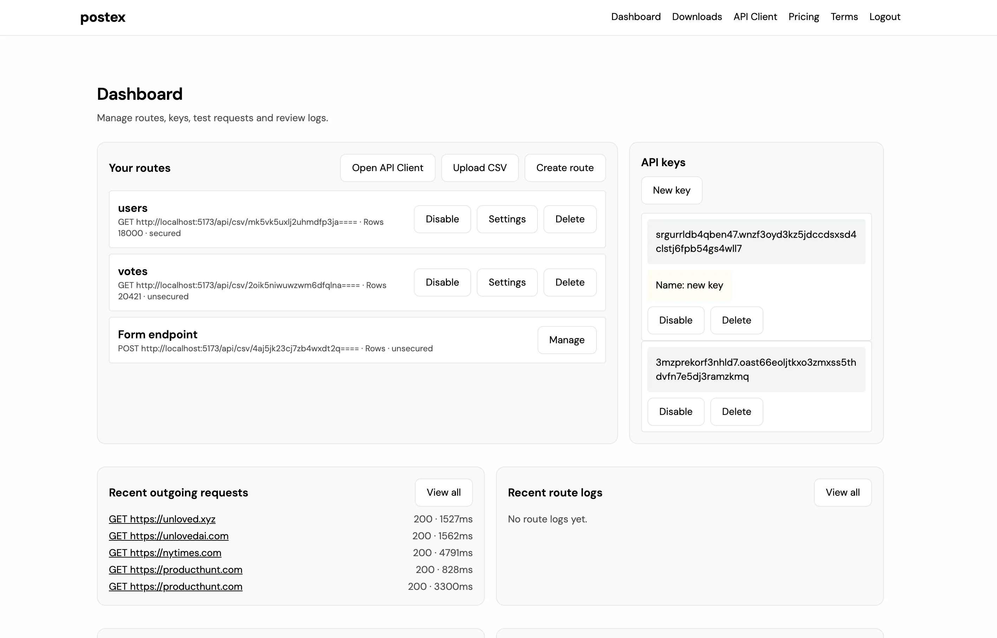The height and width of the screenshot is (638, 997).
Task: Navigate to the Pricing page
Action: click(x=803, y=17)
